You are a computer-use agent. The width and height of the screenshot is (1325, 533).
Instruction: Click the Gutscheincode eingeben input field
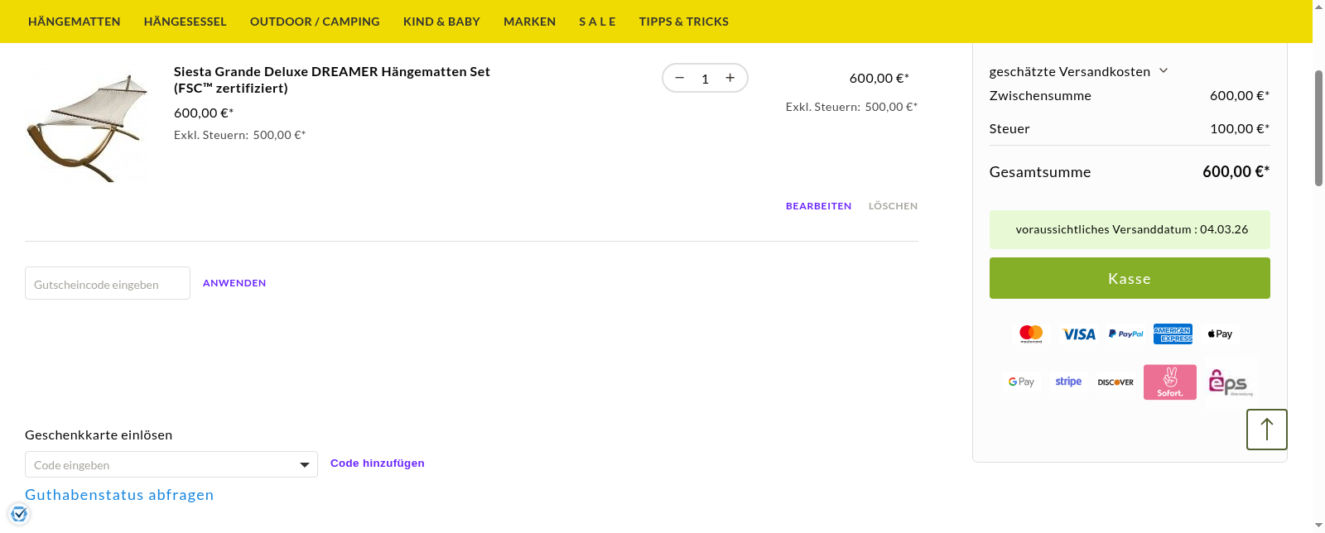tap(108, 283)
